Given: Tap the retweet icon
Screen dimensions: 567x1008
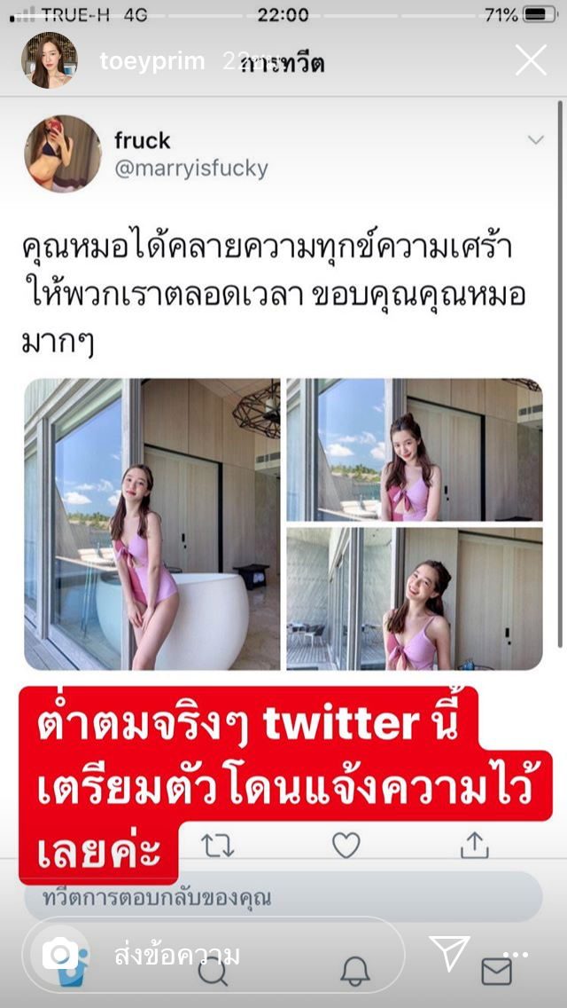Looking at the screenshot, I should click(218, 846).
